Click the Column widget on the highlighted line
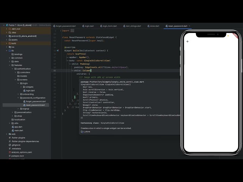Viewport: 243px width, 182px height. point(86,71)
